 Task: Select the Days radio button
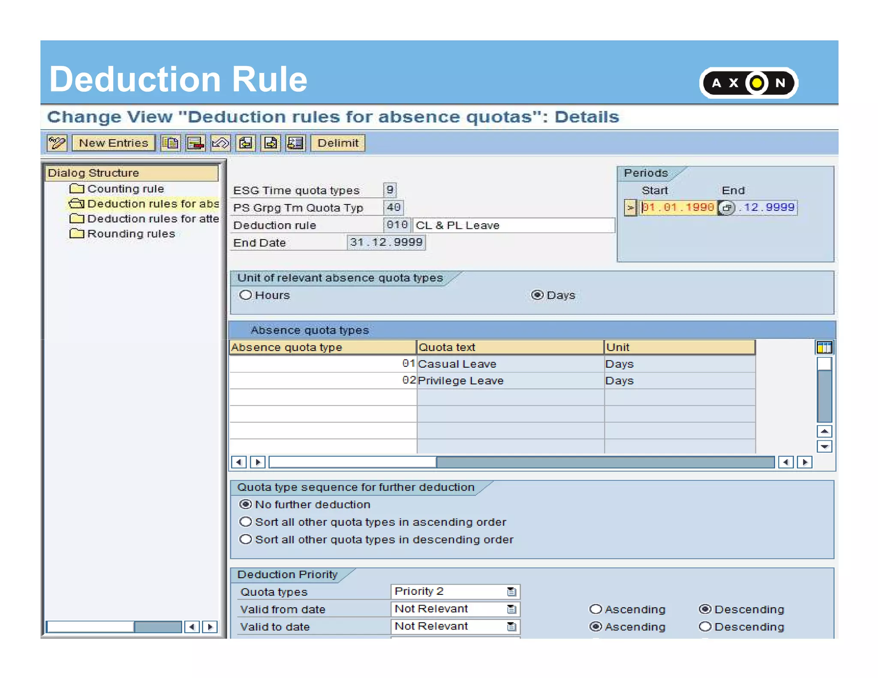(537, 295)
